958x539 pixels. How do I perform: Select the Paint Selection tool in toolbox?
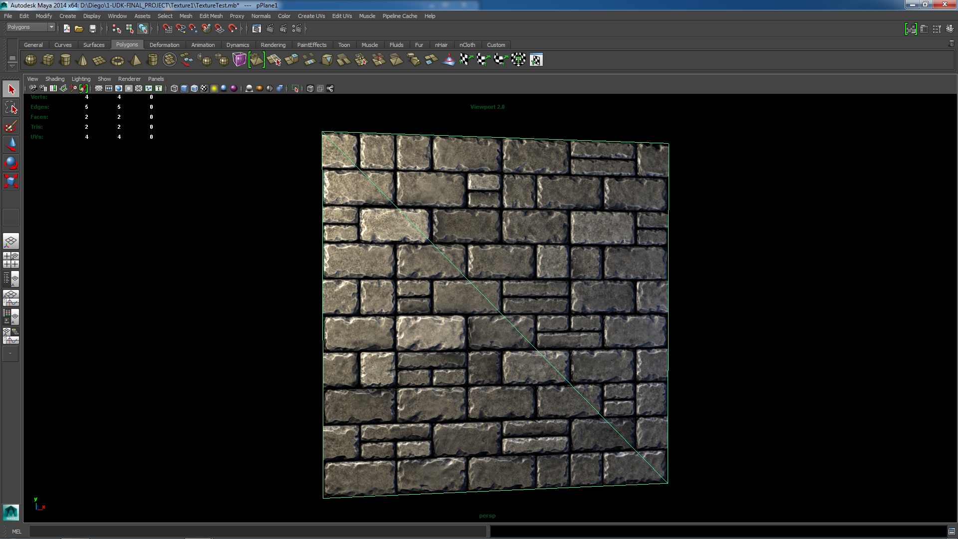11,126
